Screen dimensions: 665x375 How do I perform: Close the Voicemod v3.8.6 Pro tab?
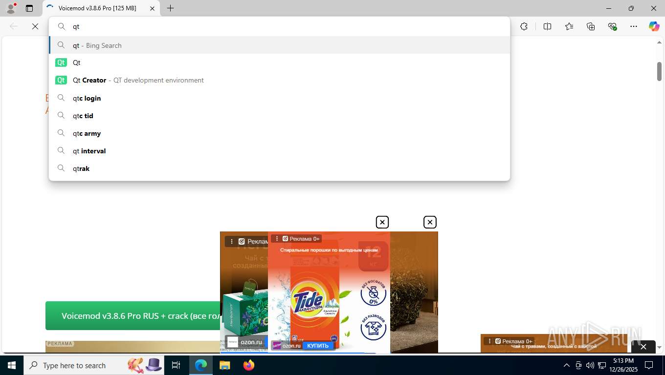(152, 8)
